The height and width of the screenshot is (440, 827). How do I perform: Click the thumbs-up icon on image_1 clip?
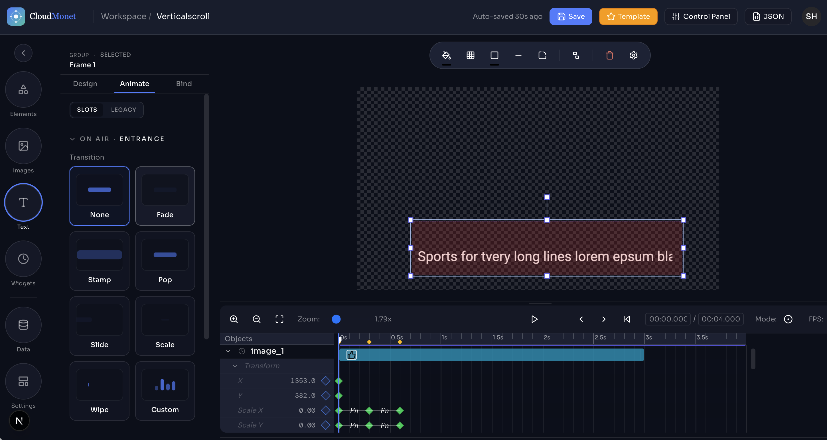point(352,355)
